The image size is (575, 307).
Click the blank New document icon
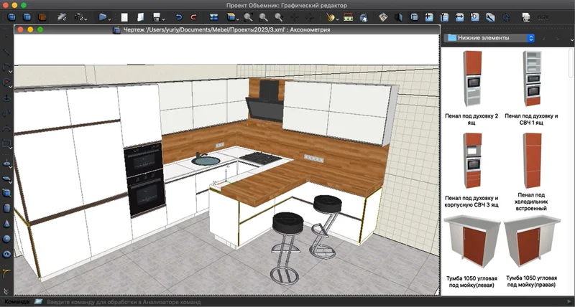click(x=124, y=16)
